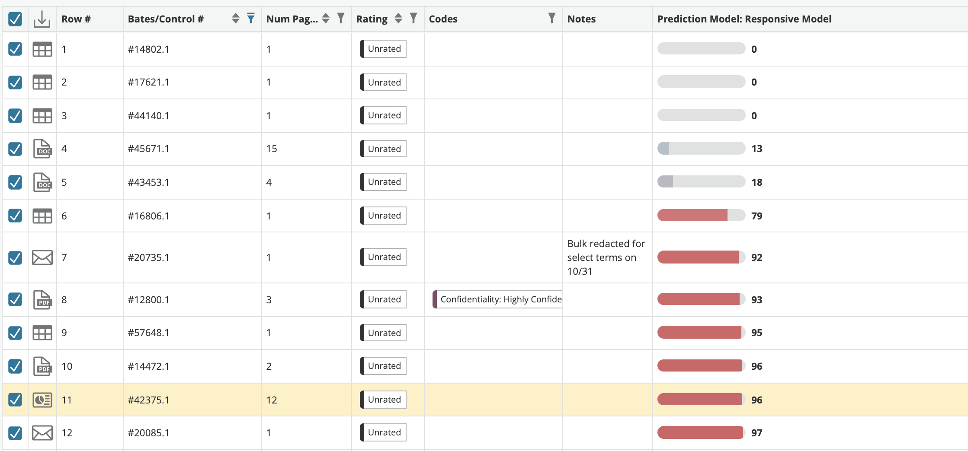The width and height of the screenshot is (968, 451).
Task: Open DOC icon for #45671.1
Action: [x=42, y=149]
